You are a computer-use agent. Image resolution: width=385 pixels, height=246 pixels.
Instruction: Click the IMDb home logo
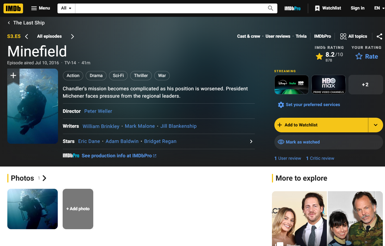pos(13,8)
